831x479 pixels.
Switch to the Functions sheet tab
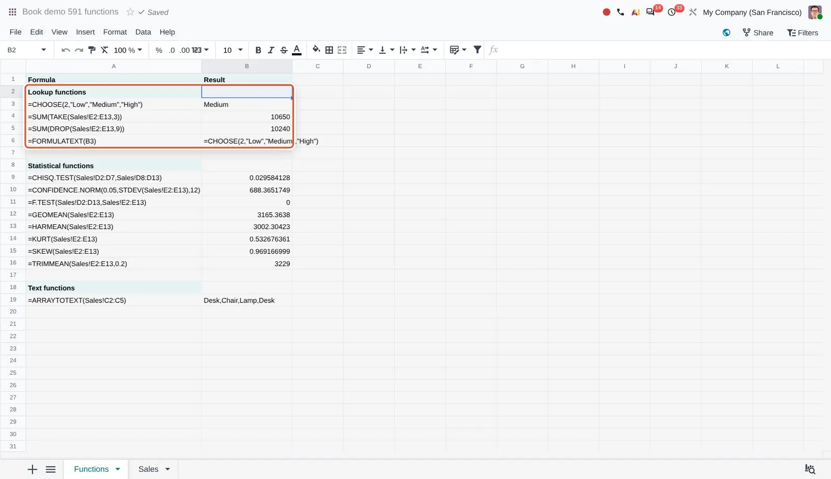91,469
